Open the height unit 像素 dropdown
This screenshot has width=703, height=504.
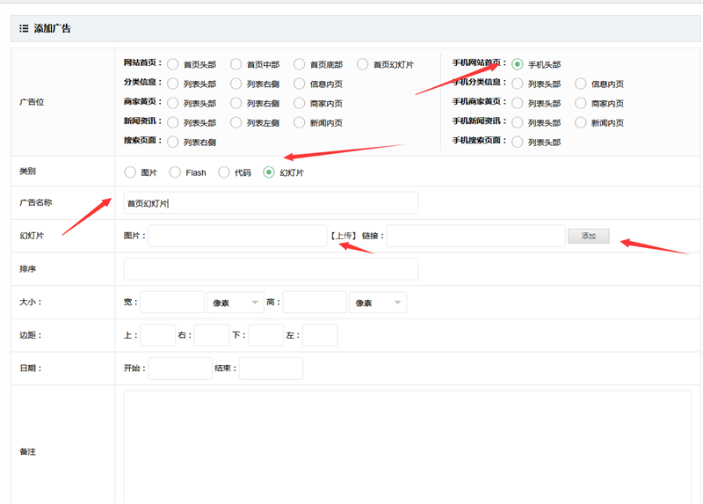tap(377, 303)
